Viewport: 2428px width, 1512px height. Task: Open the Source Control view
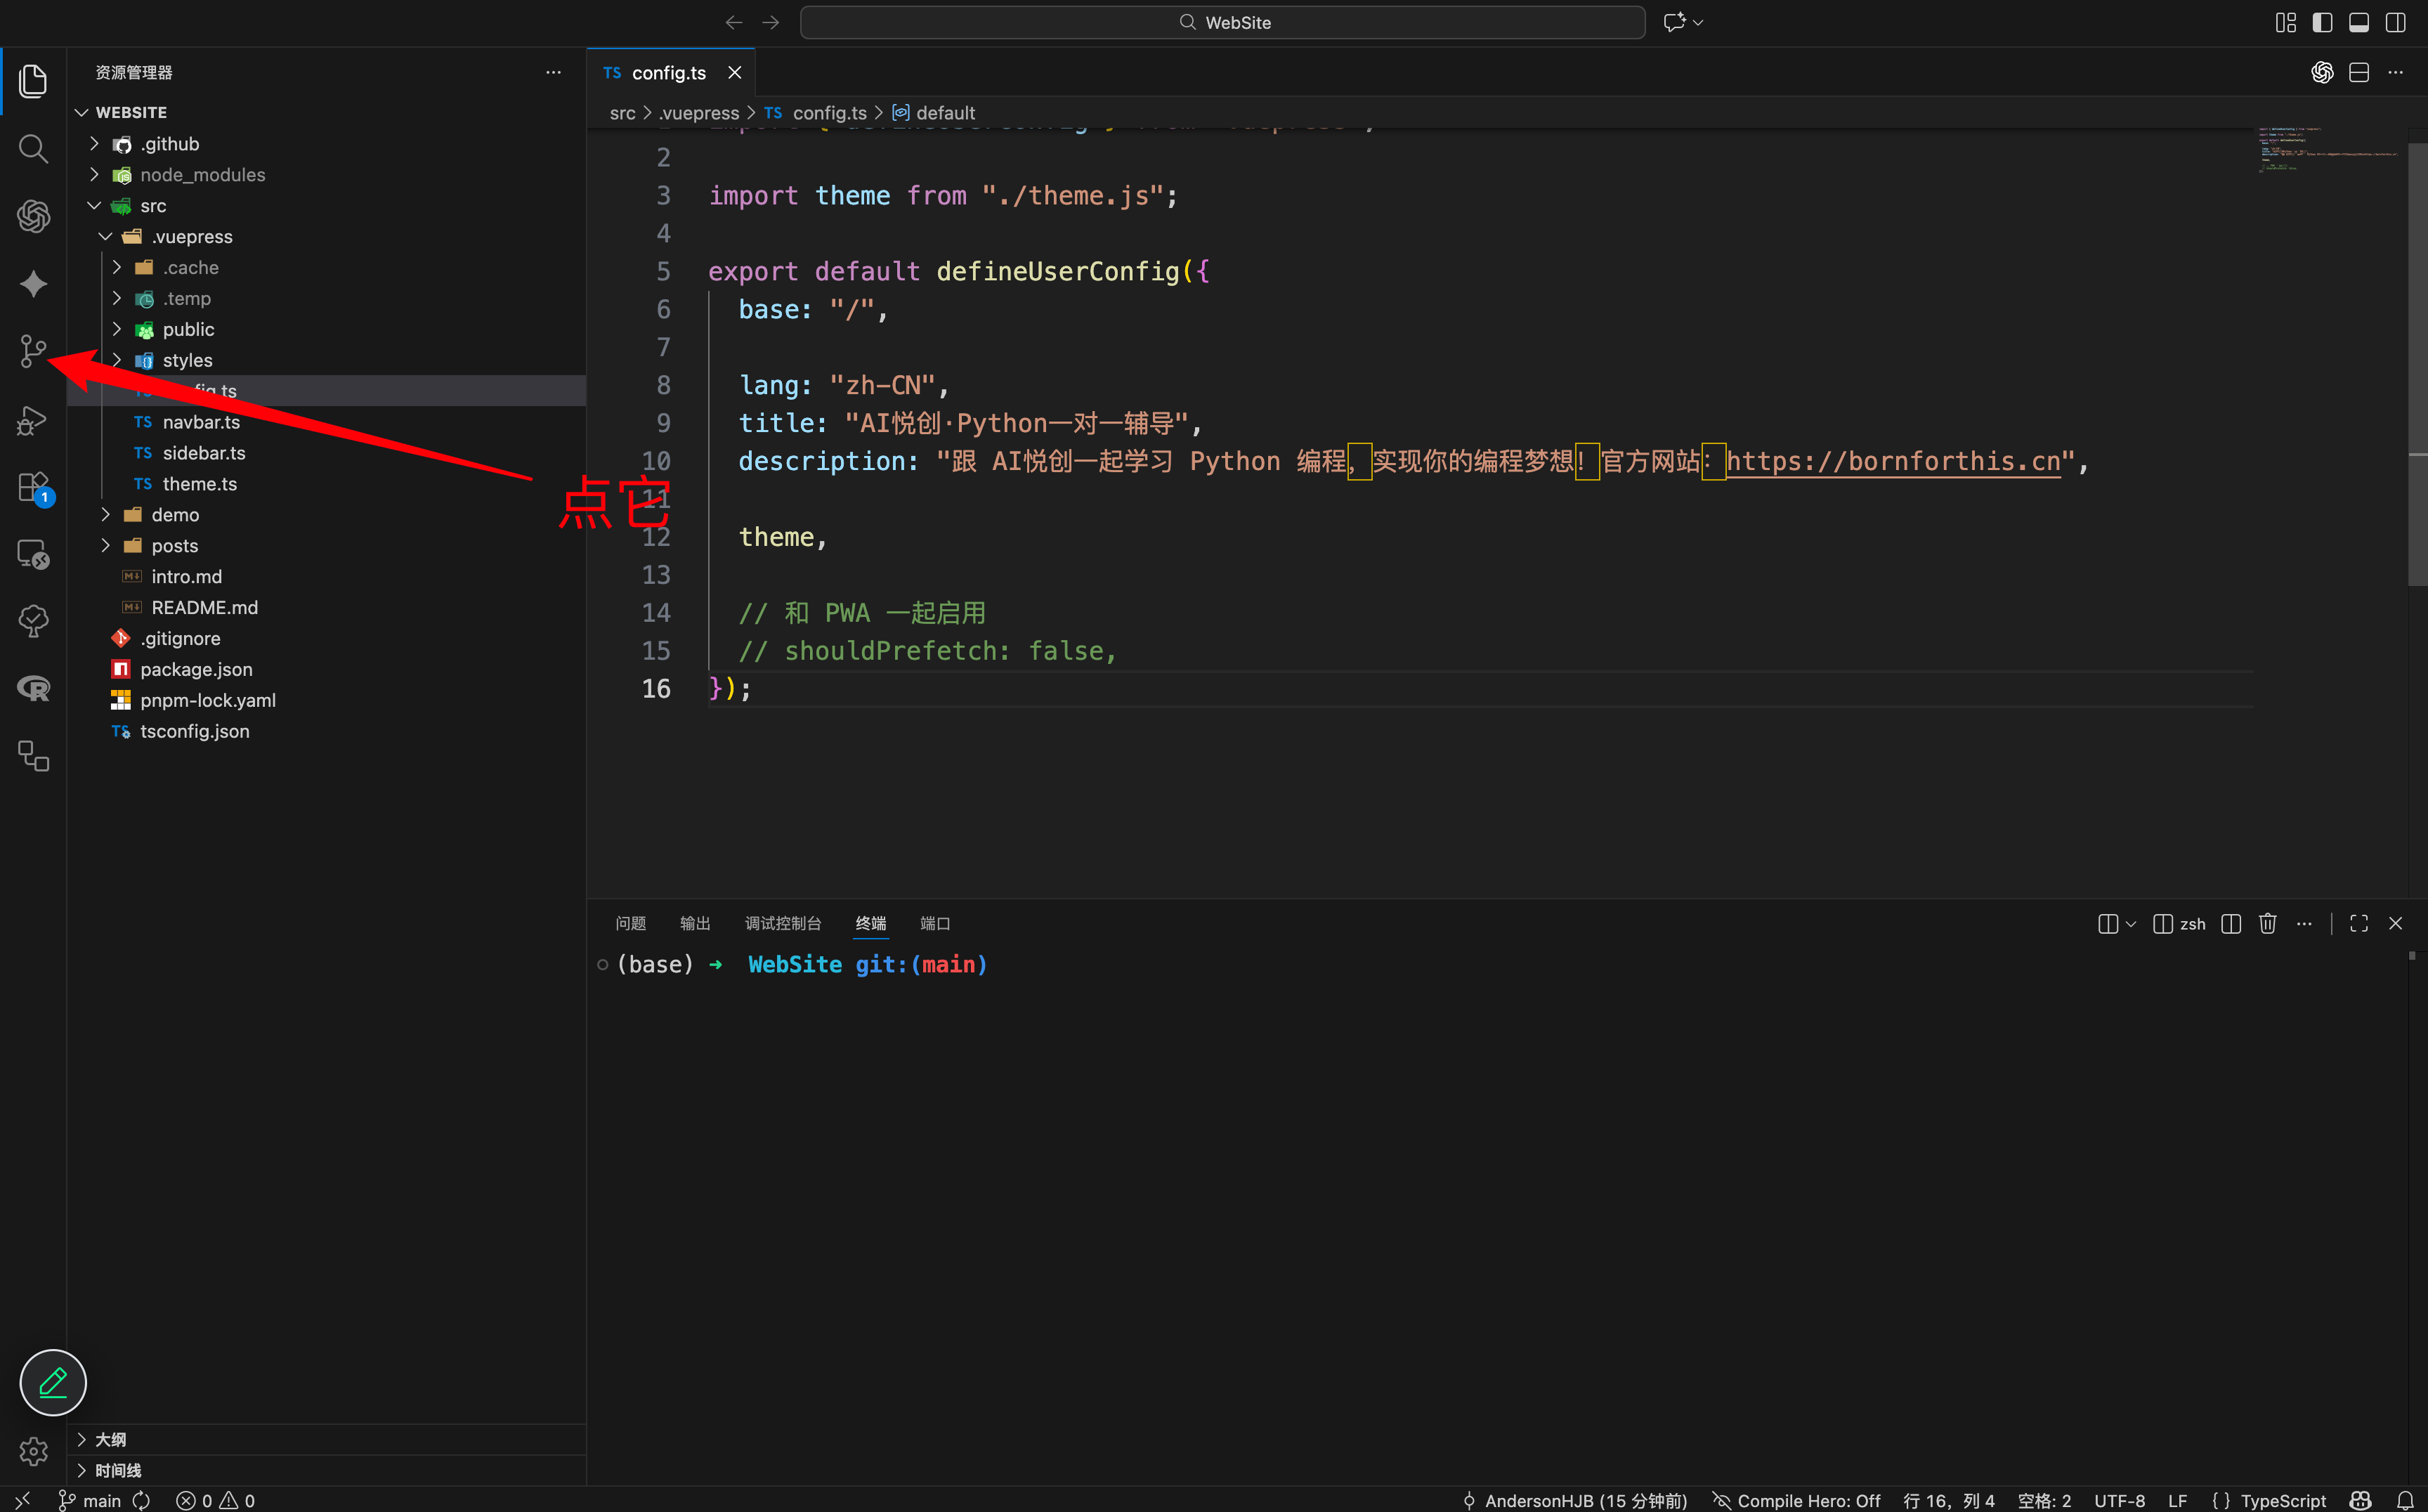coord(33,351)
